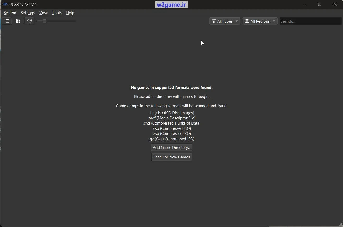This screenshot has height=227, width=343.
Task: Close the PCSX2 window
Action: tap(335, 4)
